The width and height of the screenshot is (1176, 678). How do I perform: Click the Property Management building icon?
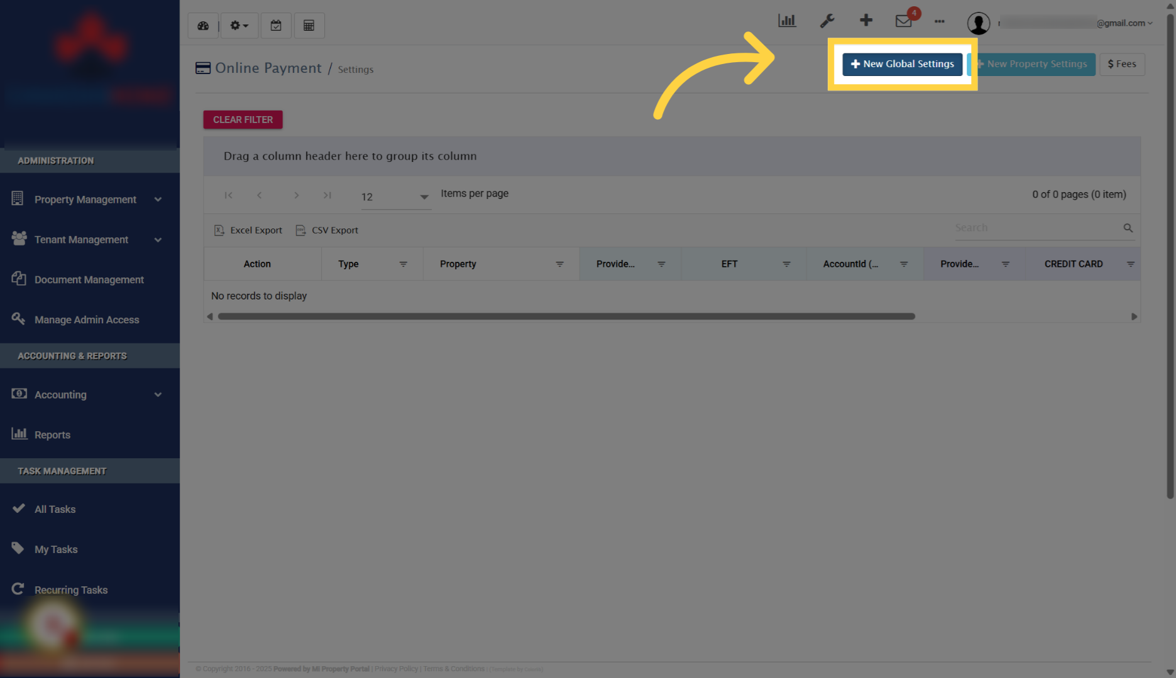coord(18,198)
